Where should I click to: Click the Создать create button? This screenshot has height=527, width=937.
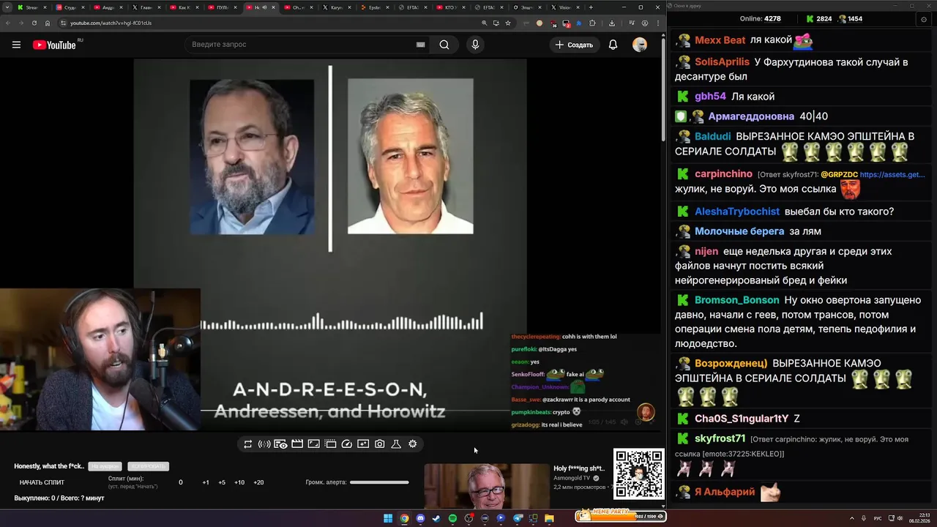pos(574,45)
